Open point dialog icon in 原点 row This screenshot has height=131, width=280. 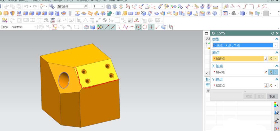[266, 59]
